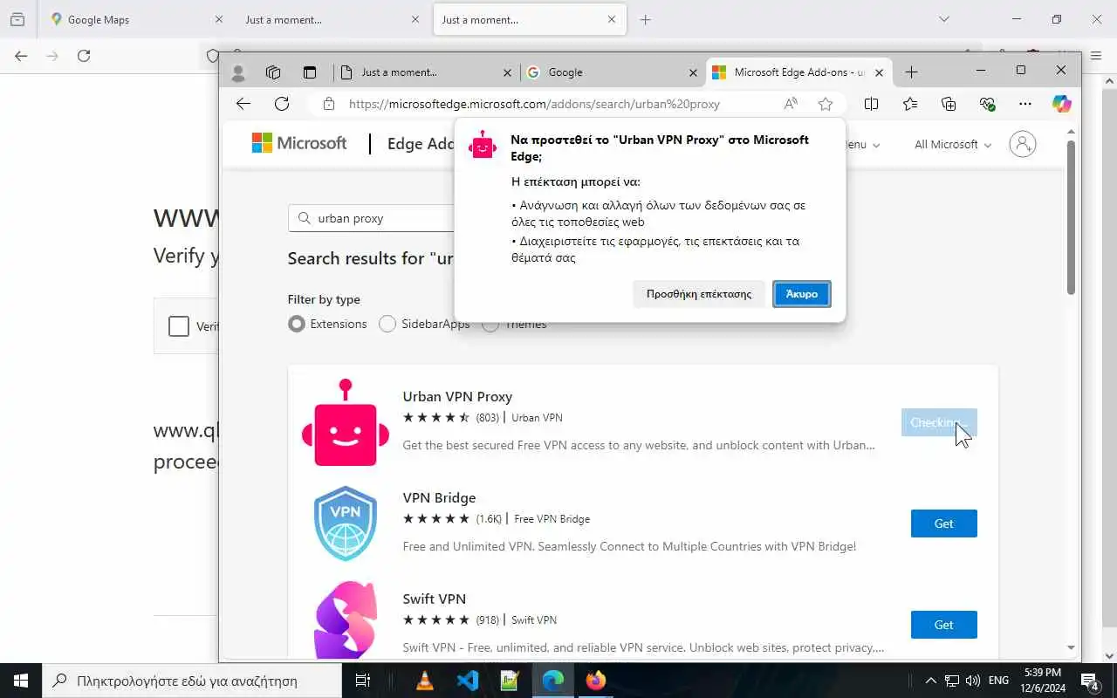
Task: Click the Microsoft logo link
Action: tap(299, 143)
